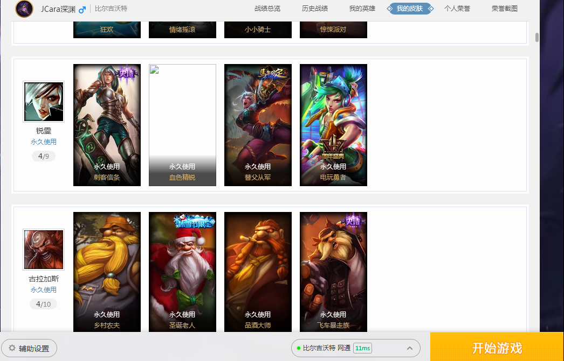The height and width of the screenshot is (361, 564).
Task: Open the 荣誉截图 tab
Action: click(x=505, y=9)
